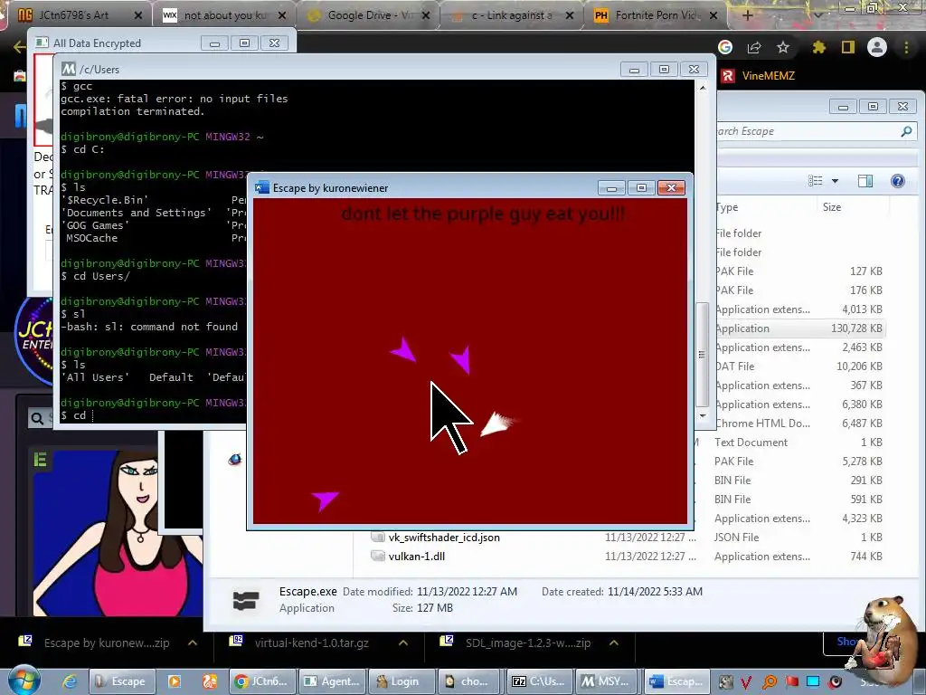Open Chrome's three-dot menu

pos(906,47)
